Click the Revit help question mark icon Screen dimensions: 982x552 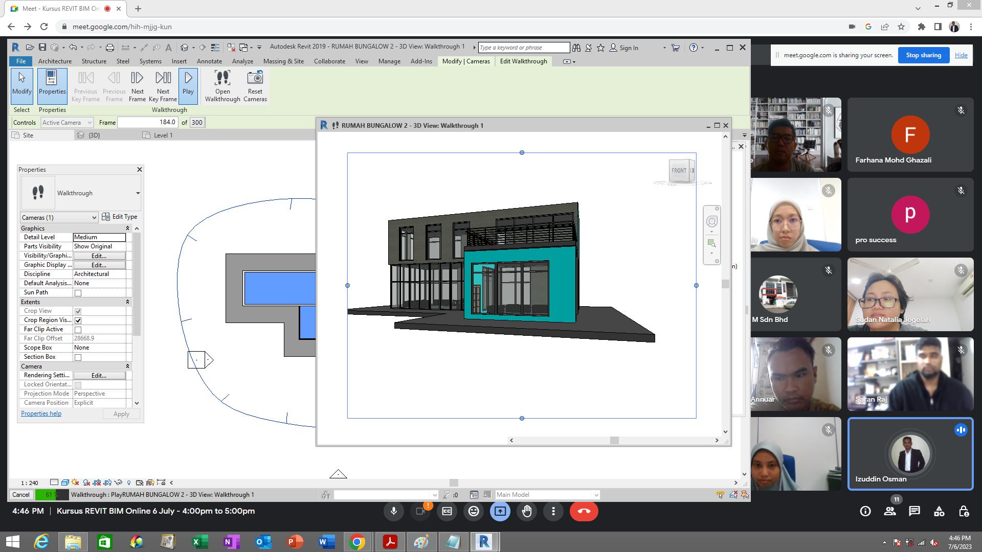pos(693,48)
